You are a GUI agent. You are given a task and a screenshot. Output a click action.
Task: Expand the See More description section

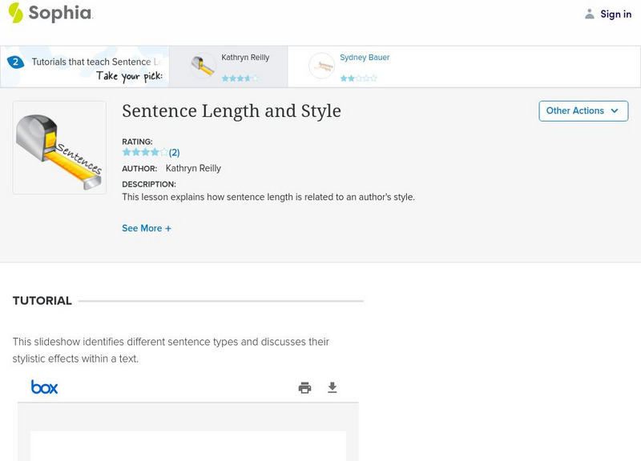coord(147,228)
